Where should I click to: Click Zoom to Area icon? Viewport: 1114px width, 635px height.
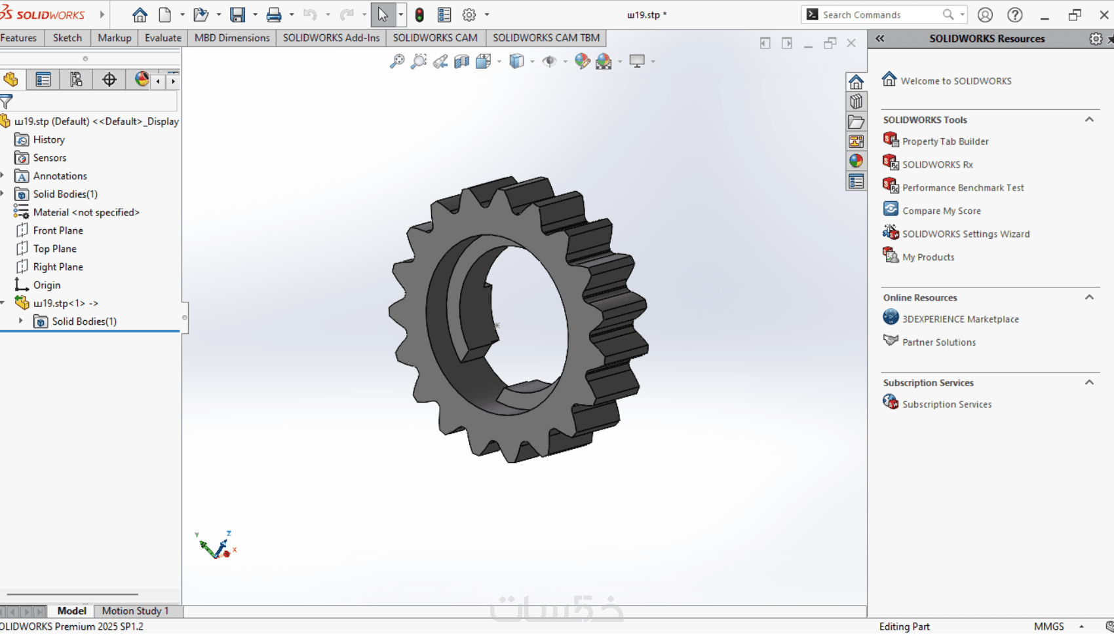click(418, 61)
